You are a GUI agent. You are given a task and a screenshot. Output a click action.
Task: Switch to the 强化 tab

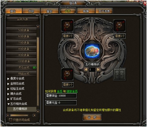pyautogui.click(x=13, y=11)
